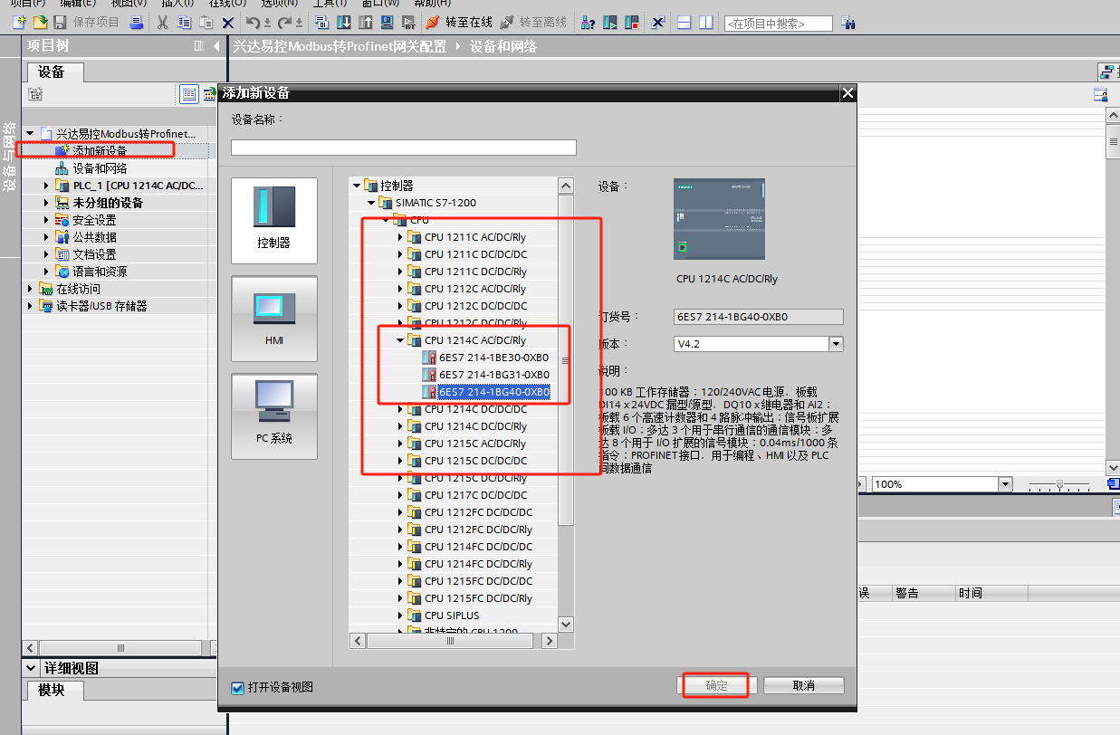This screenshot has width=1120, height=735.
Task: Click the 确定 confirm button
Action: point(716,686)
